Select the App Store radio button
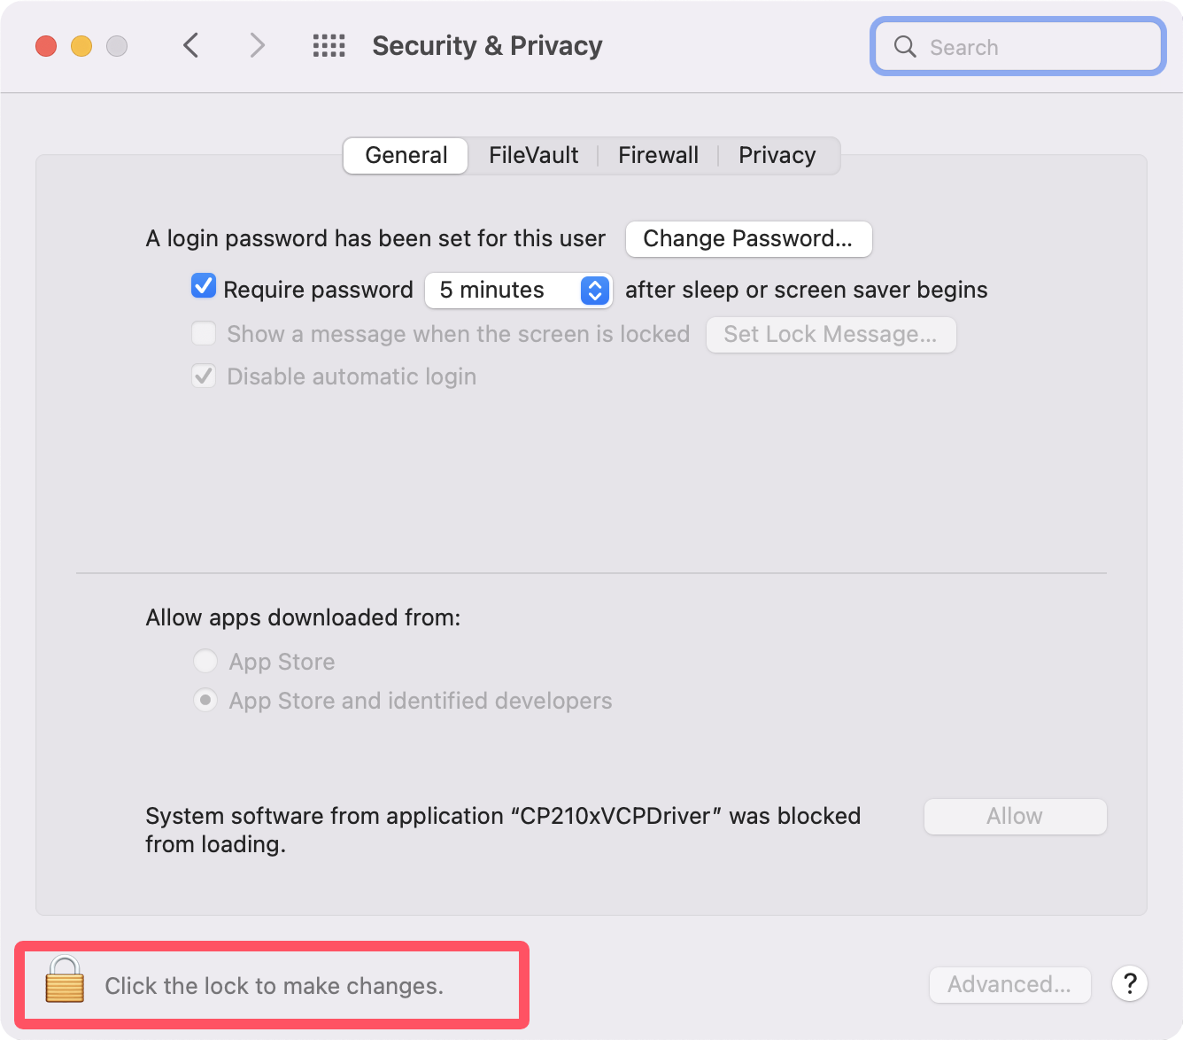1183x1040 pixels. [x=205, y=662]
